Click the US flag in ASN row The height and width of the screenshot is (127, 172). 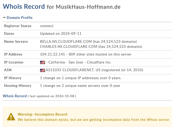[x=43, y=70]
